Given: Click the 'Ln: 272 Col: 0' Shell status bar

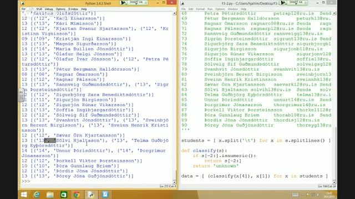Looking at the screenshot, I should coord(168,186).
